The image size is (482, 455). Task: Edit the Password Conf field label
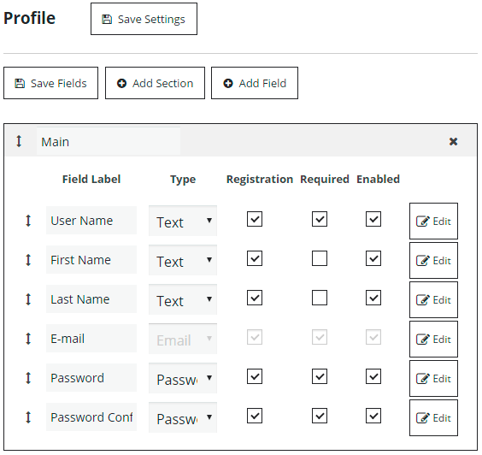pos(91,417)
